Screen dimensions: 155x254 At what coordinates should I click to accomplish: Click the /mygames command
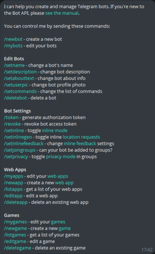(x=15, y=222)
